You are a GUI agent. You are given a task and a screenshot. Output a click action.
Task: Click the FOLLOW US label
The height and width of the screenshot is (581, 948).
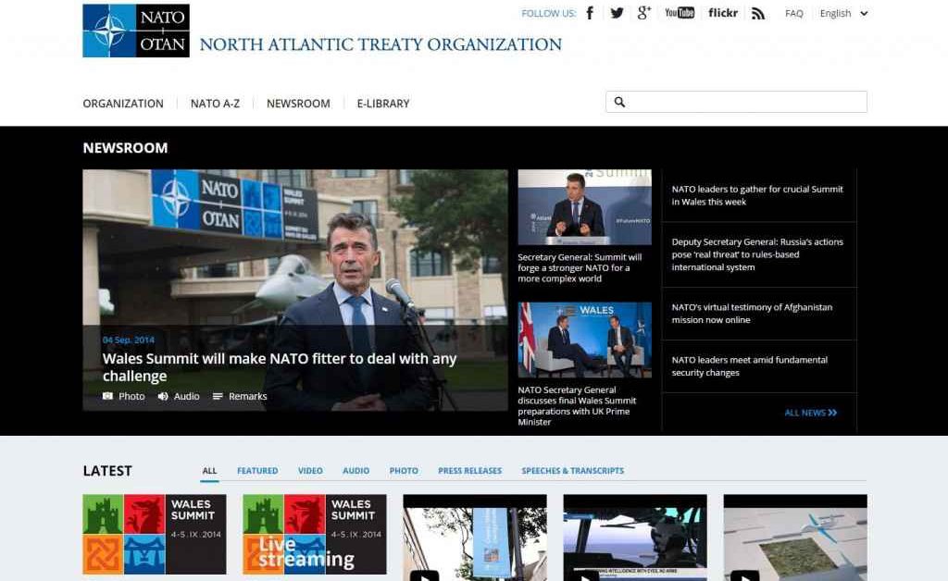[x=548, y=13]
